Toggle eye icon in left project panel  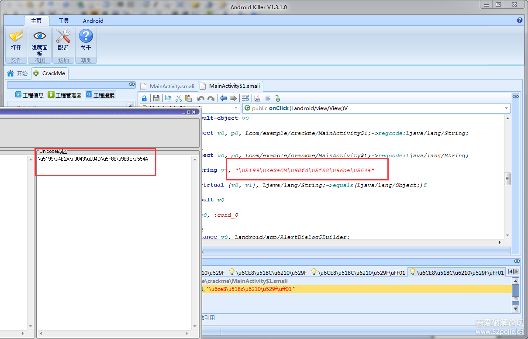tap(131, 84)
